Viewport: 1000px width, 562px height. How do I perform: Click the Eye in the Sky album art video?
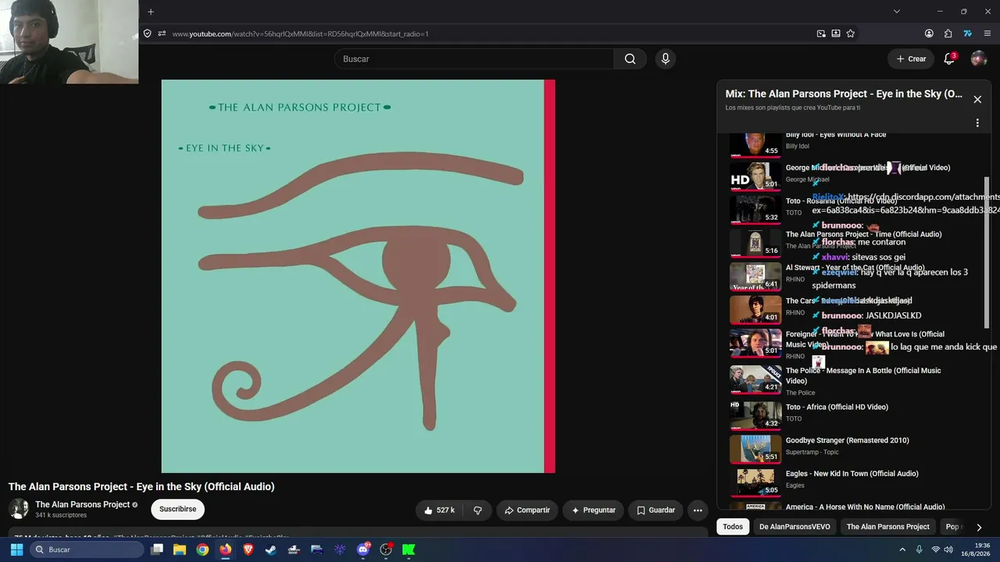point(358,276)
